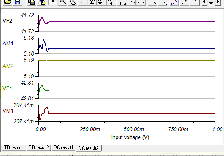Screen dimensions: 224x156
Task: Click the right arrow toolbar button
Action: 218,2
